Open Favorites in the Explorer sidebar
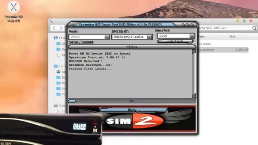The width and height of the screenshot is (258, 145). (60, 38)
